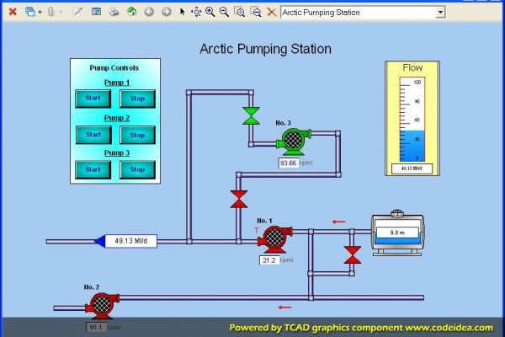Go forward using the right arrow icon
The width and height of the screenshot is (505, 337).
(x=166, y=13)
